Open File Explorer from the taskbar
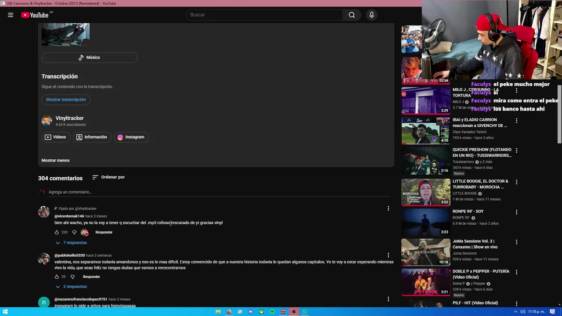Image resolution: width=562 pixels, height=316 pixels. [x=218, y=312]
